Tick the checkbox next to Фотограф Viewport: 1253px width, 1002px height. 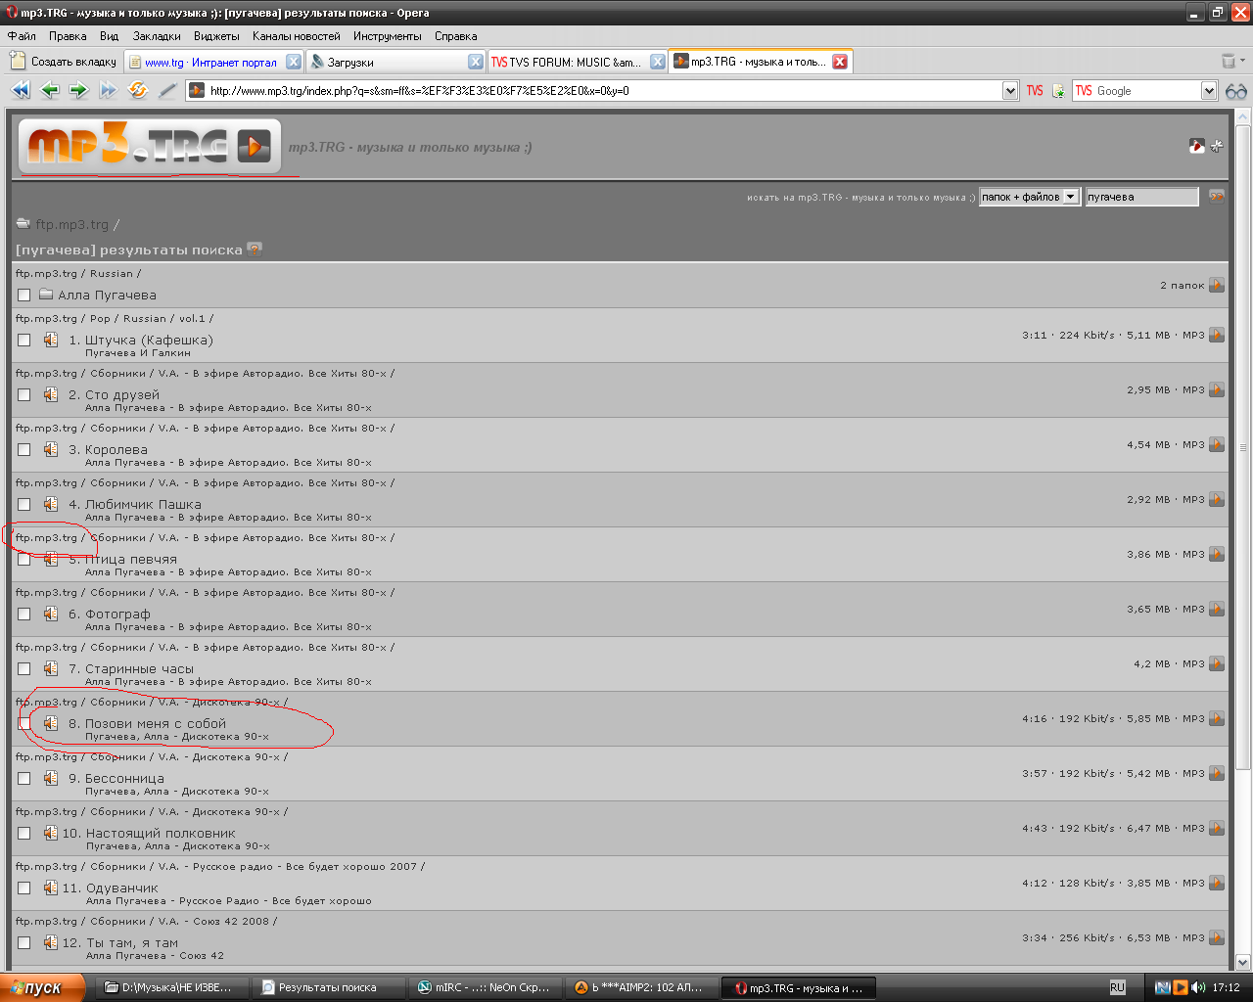(x=24, y=615)
